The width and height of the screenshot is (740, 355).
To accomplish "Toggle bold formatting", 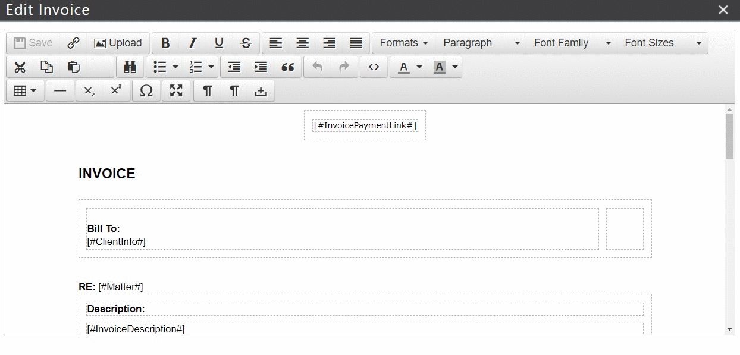I will (x=165, y=43).
